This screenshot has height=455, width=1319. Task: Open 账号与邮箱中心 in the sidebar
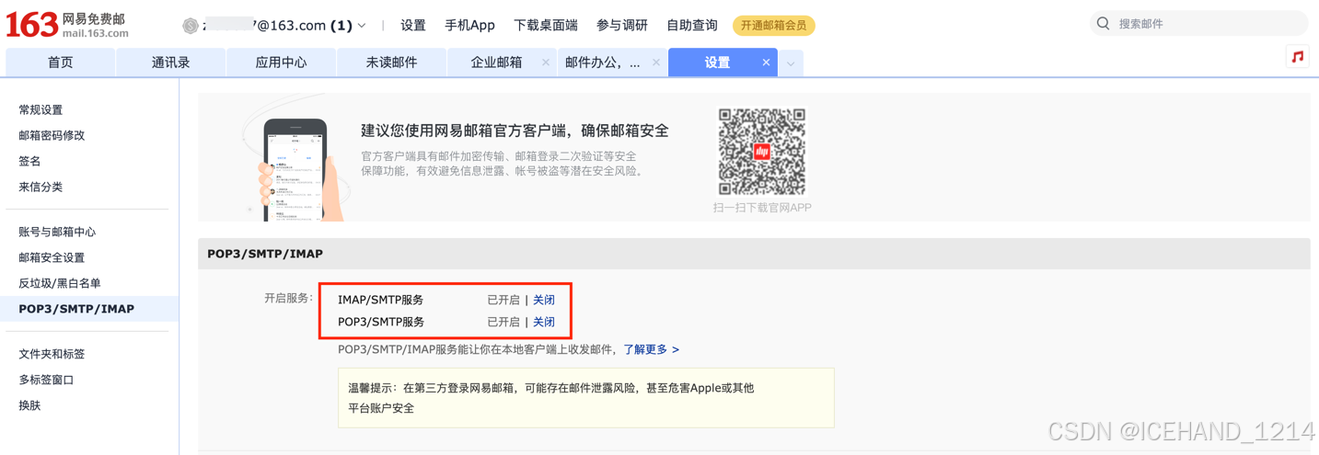[x=57, y=233]
